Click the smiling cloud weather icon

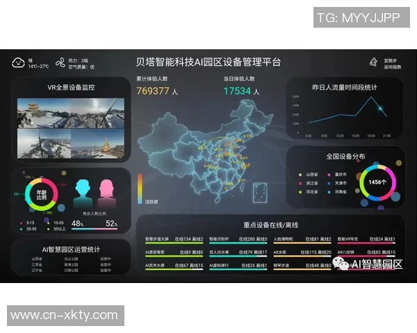pos(18,62)
